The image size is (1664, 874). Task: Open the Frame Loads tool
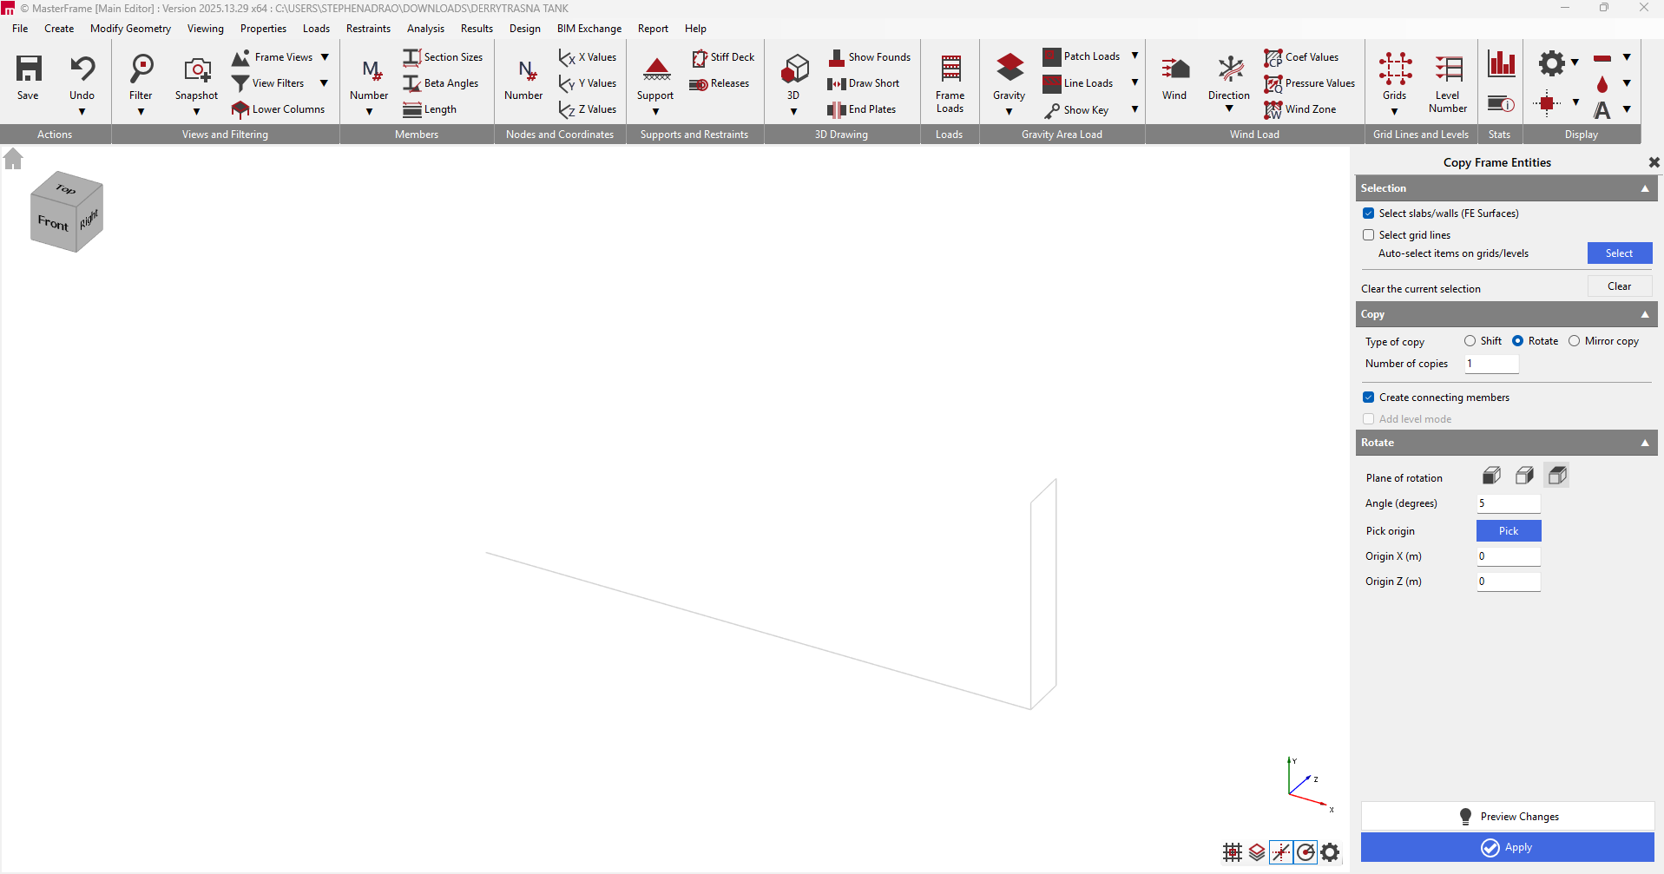950,69
